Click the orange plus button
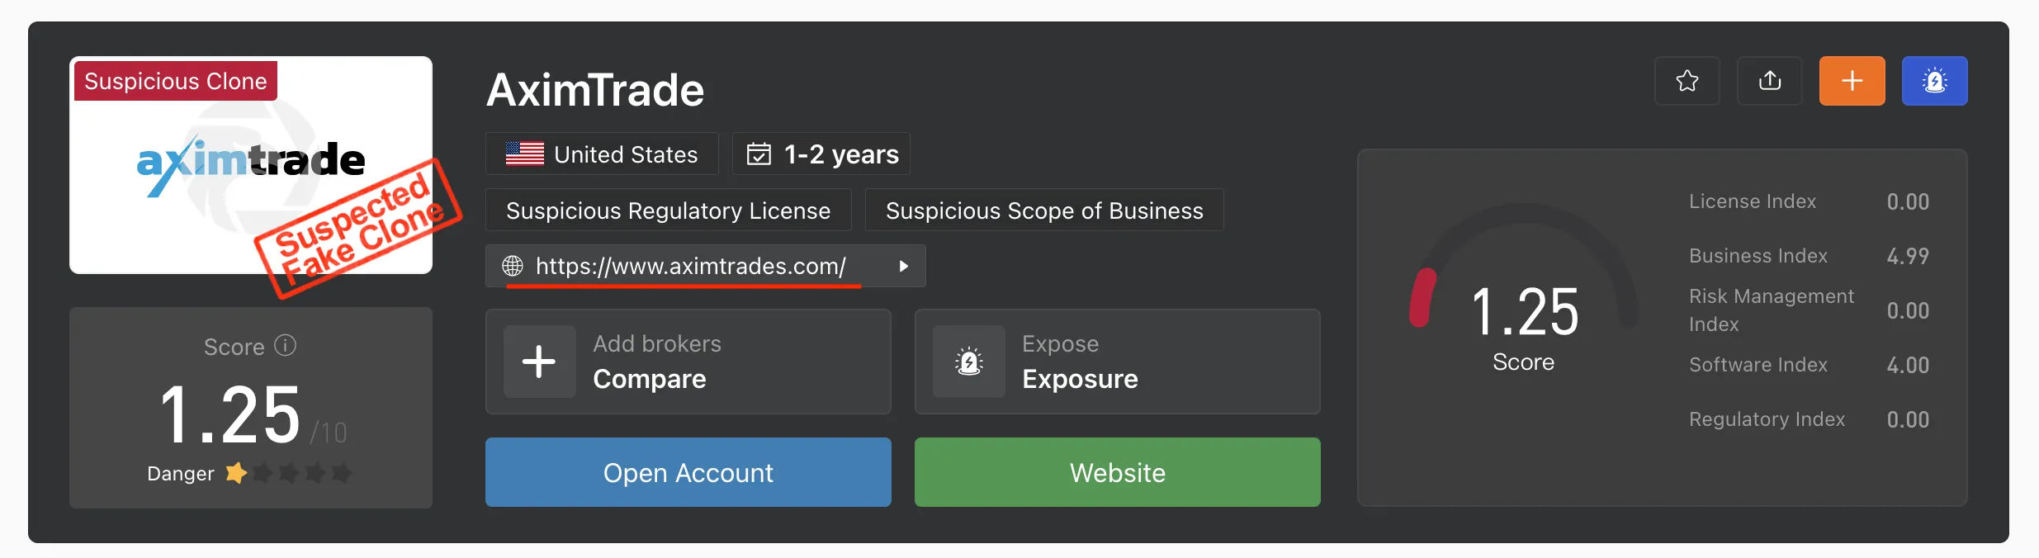This screenshot has height=558, width=2039. (1852, 81)
